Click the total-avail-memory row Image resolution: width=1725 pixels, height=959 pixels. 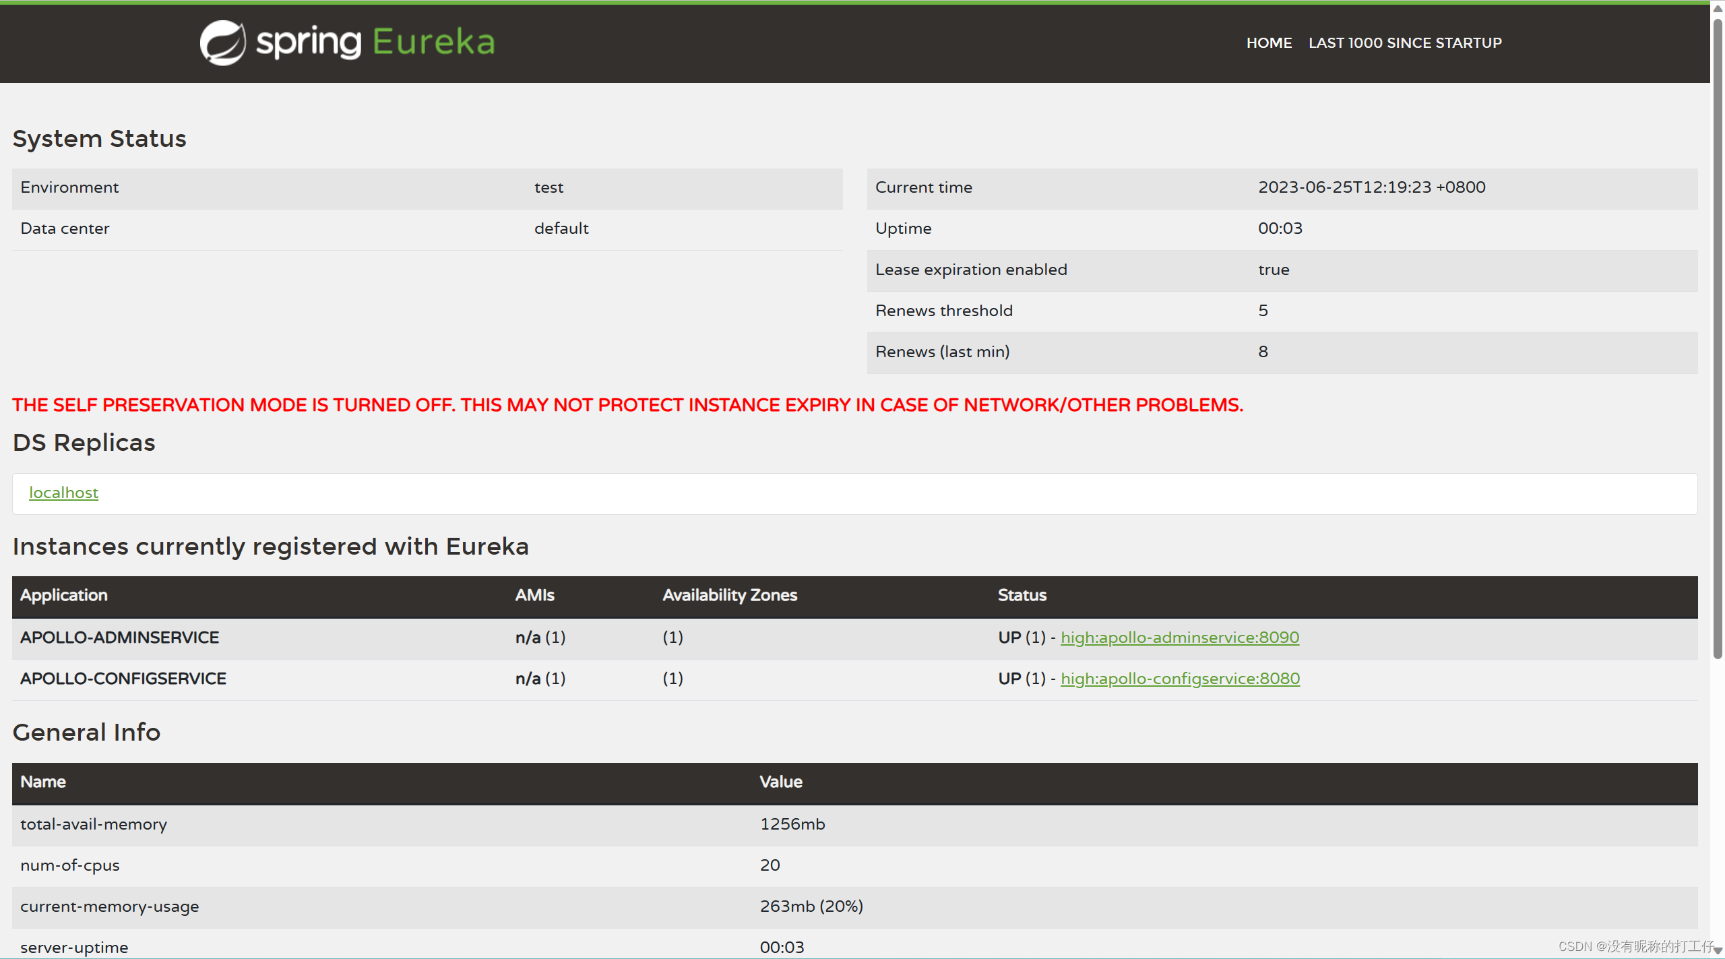pyautogui.click(x=93, y=824)
